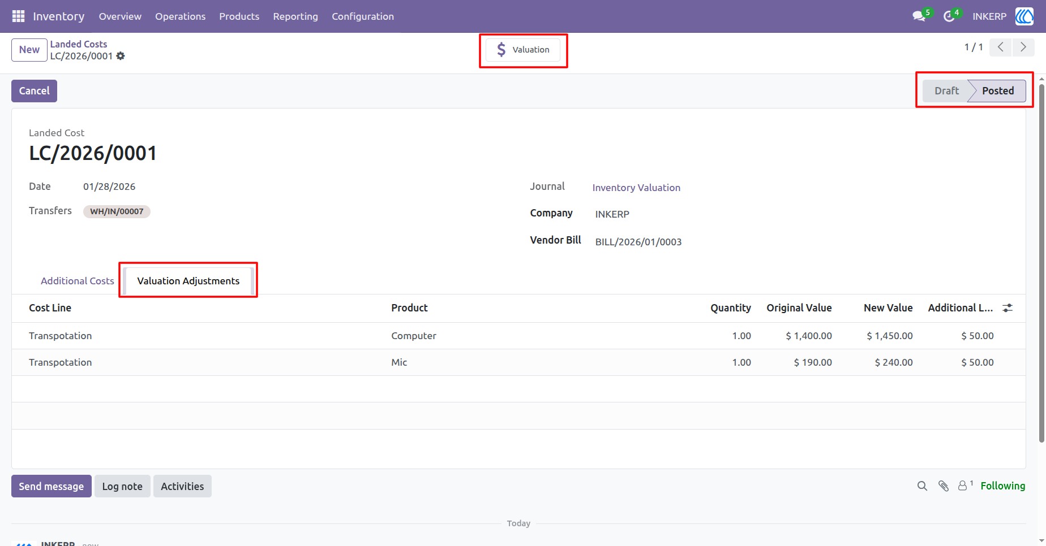Open the Landed Costs breadcrumb link
The height and width of the screenshot is (546, 1046).
click(x=79, y=44)
